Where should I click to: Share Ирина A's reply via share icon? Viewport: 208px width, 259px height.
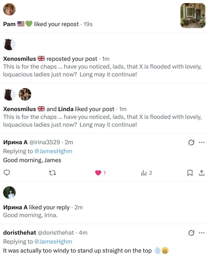(201, 173)
